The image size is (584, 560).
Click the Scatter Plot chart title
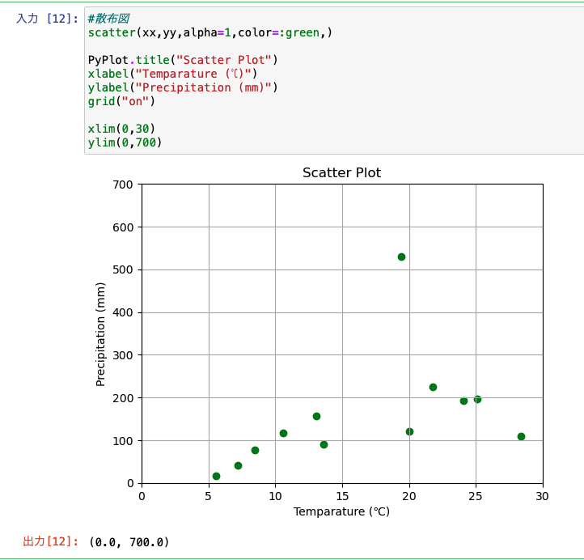341,172
